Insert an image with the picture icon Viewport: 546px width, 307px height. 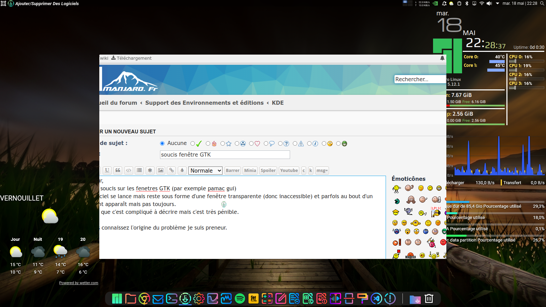[x=161, y=170]
